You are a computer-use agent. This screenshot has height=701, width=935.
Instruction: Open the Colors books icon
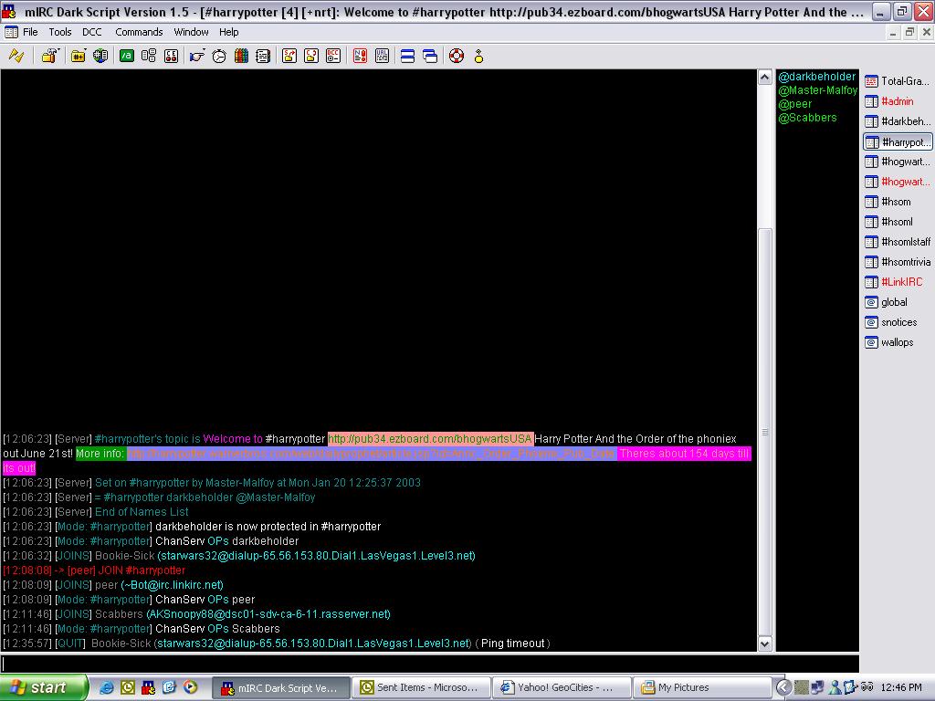click(x=241, y=57)
